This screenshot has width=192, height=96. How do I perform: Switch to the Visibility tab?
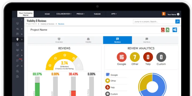point(88,40)
